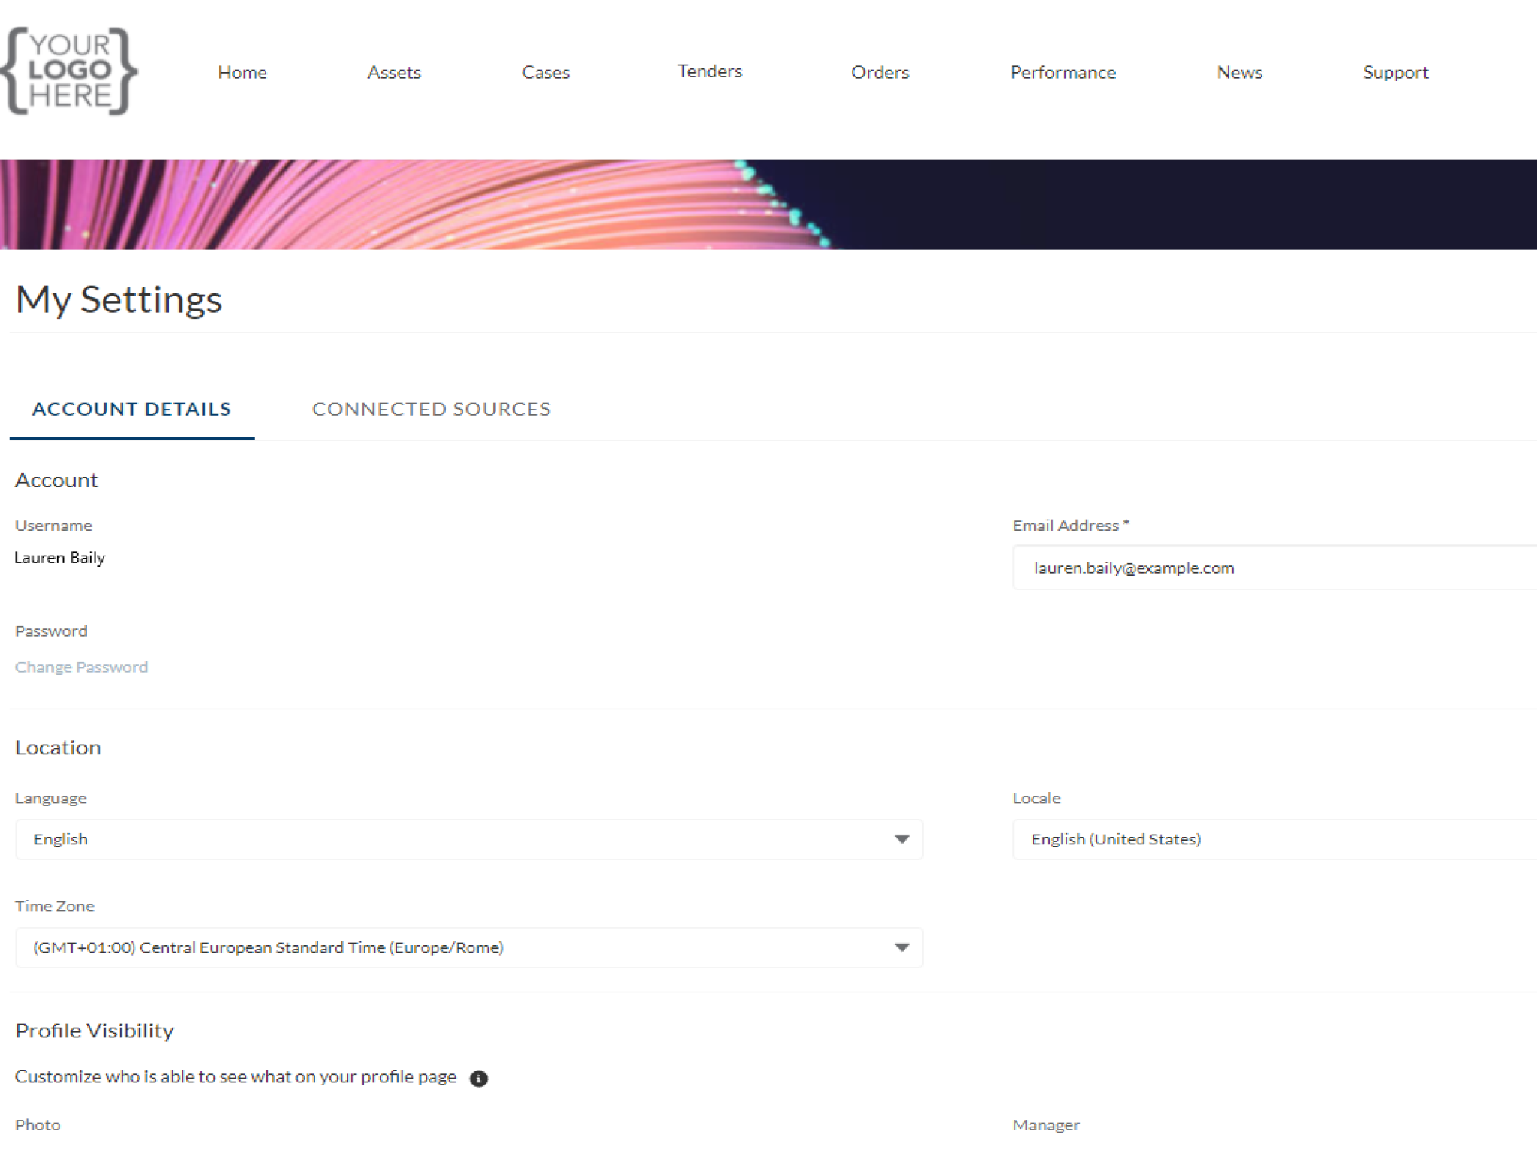Open the Tenders navigation item
The width and height of the screenshot is (1537, 1152).
point(710,71)
